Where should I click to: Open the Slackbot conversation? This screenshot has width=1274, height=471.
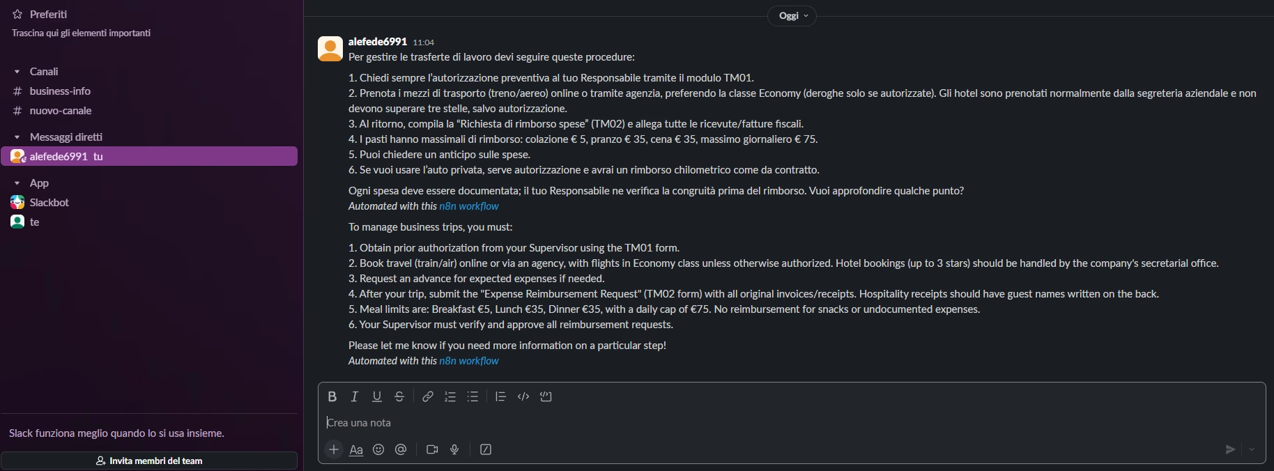[x=49, y=203]
